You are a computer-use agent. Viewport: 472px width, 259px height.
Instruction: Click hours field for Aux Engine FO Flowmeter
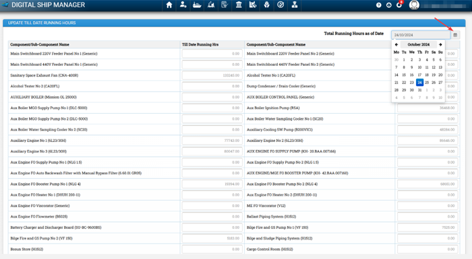coord(212,217)
